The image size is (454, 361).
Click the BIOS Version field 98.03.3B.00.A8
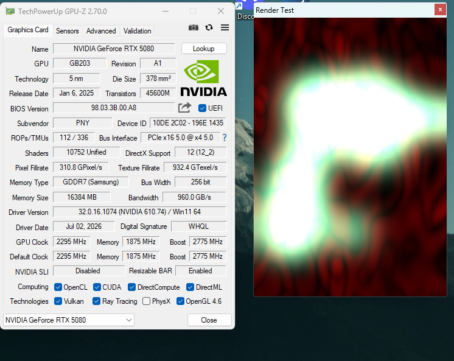(114, 108)
